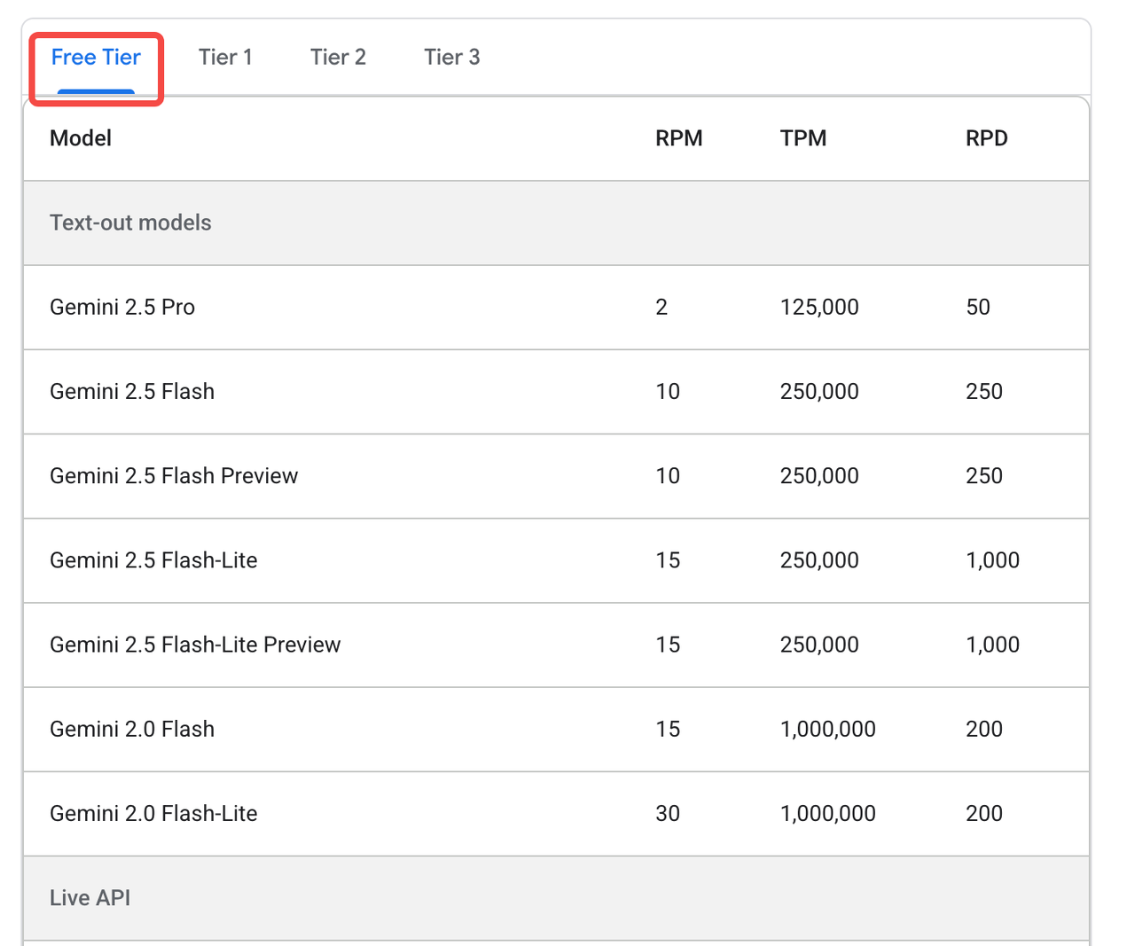Click the RPM value 30 for Gemini 2.0 Flash-Lite
The height and width of the screenshot is (946, 1135).
667,813
